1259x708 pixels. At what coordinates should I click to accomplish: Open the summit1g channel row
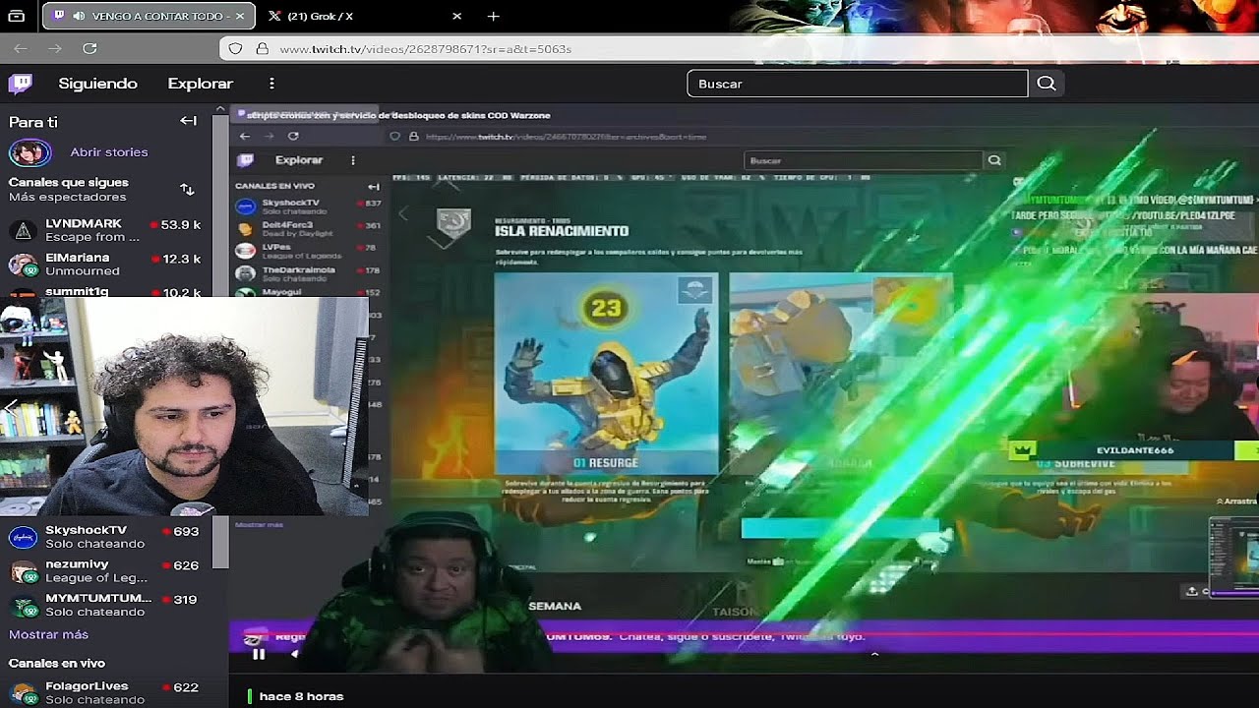pos(108,291)
